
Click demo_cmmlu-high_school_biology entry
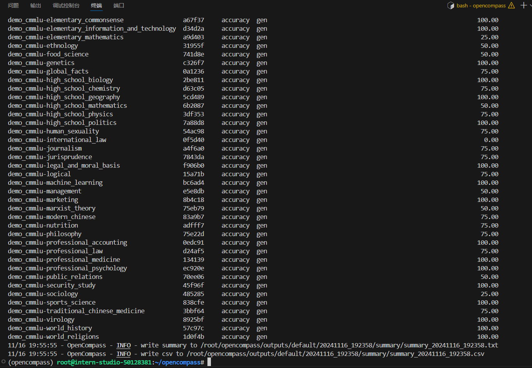point(60,80)
